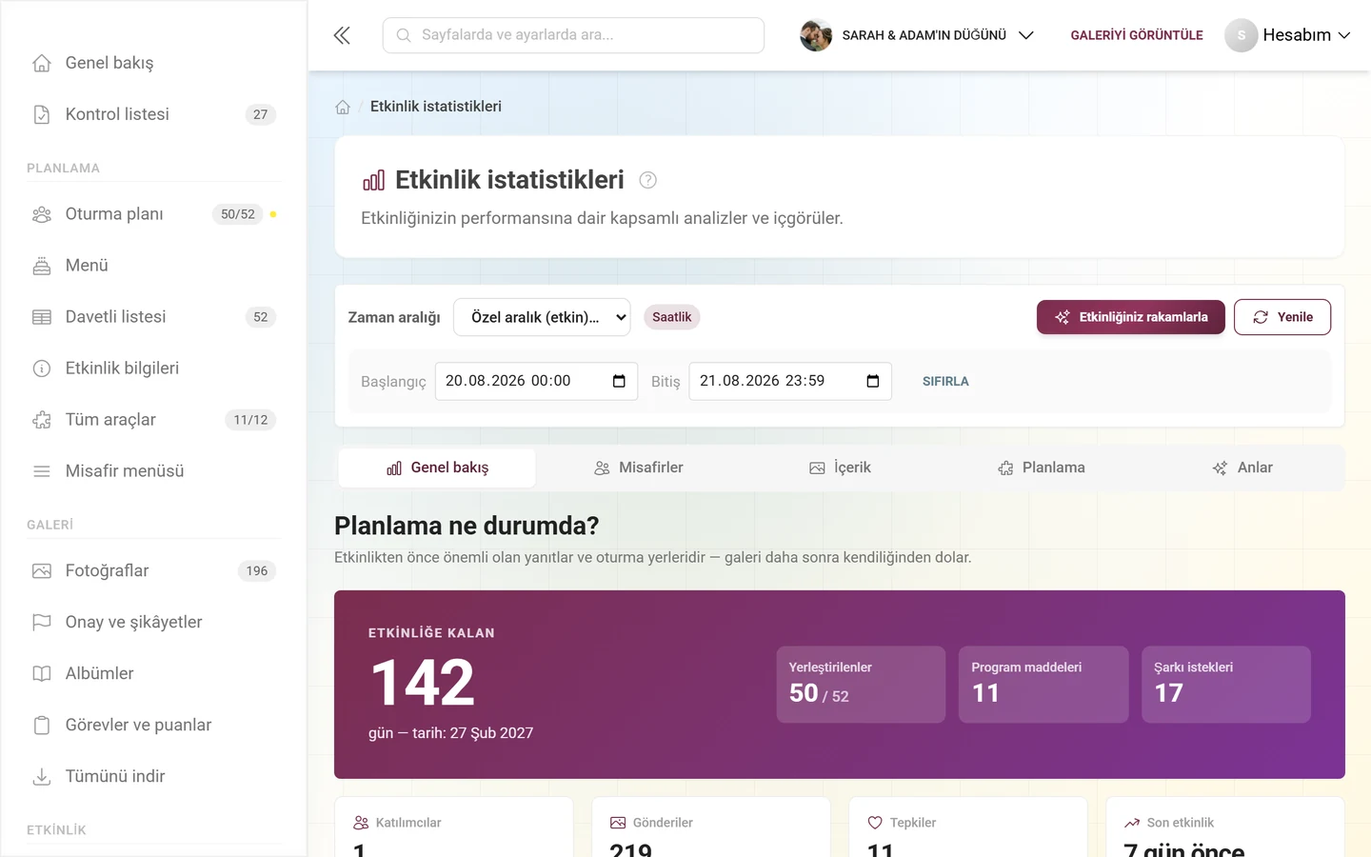Screen dimensions: 1371x857
Task: Open the GALERİYİ GÖRÜNTÜLE link
Action: (1137, 35)
